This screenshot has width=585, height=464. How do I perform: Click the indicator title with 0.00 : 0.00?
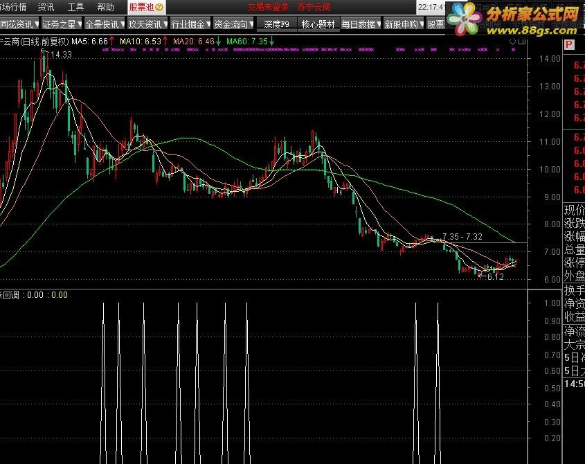[34, 295]
